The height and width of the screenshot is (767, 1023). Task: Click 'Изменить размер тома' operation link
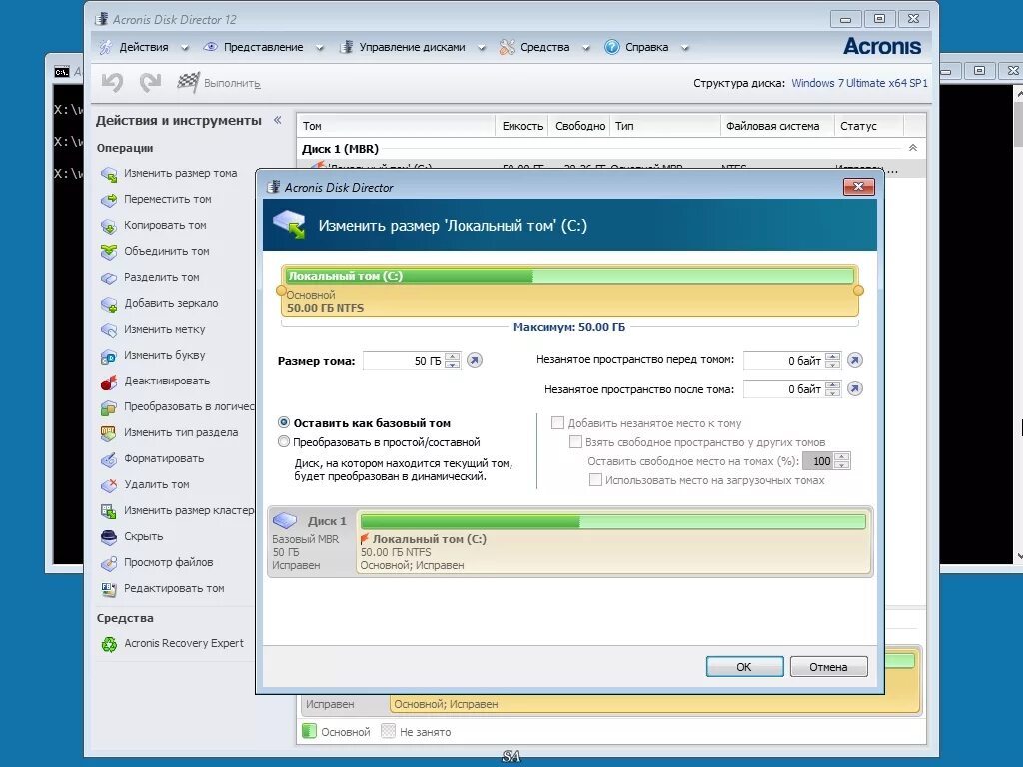[180, 174]
